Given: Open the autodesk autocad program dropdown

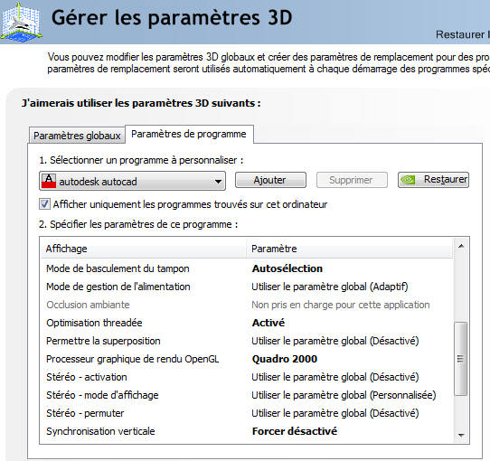Looking at the screenshot, I should click(132, 181).
